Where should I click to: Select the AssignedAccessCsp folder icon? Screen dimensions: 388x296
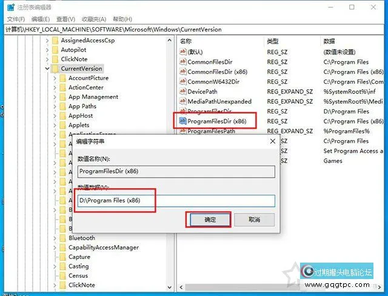55,41
